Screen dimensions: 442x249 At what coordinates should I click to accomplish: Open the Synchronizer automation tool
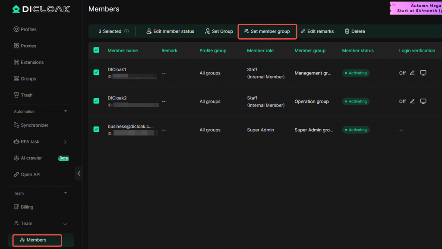click(35, 125)
